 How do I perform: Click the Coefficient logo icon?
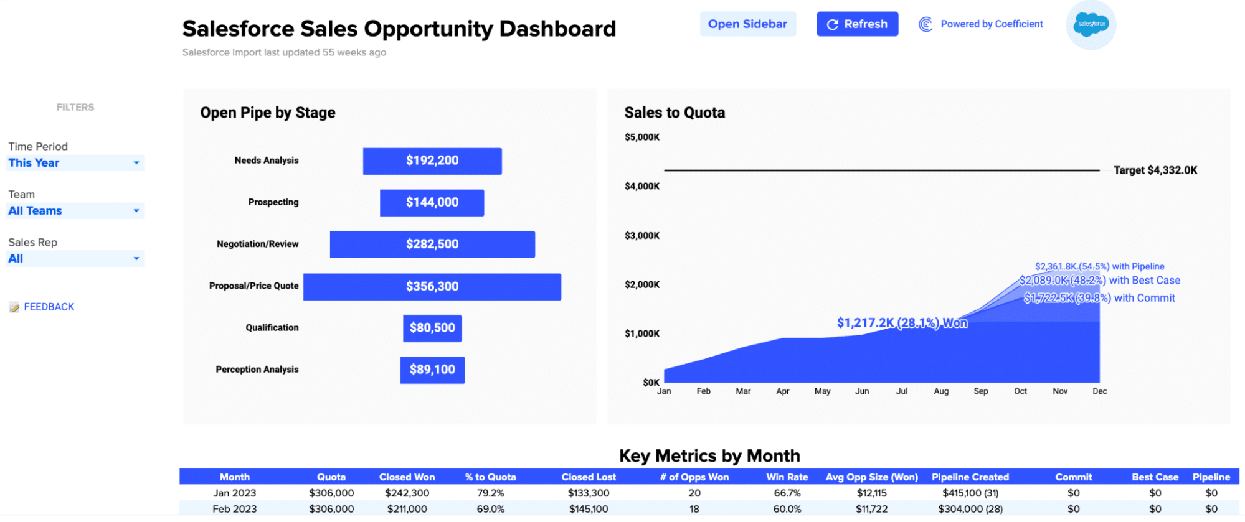point(925,24)
